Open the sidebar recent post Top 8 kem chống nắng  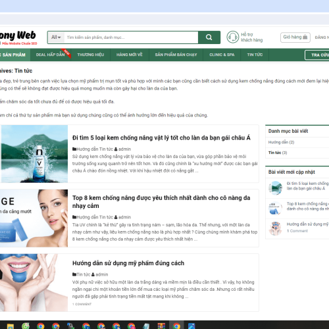point(308,206)
